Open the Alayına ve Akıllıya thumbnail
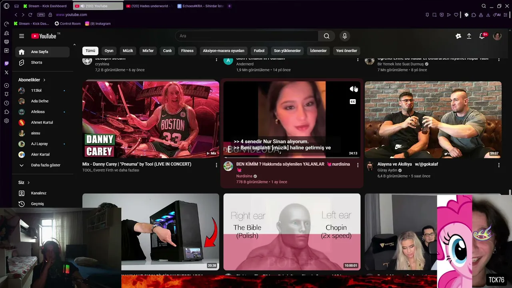 click(x=433, y=120)
